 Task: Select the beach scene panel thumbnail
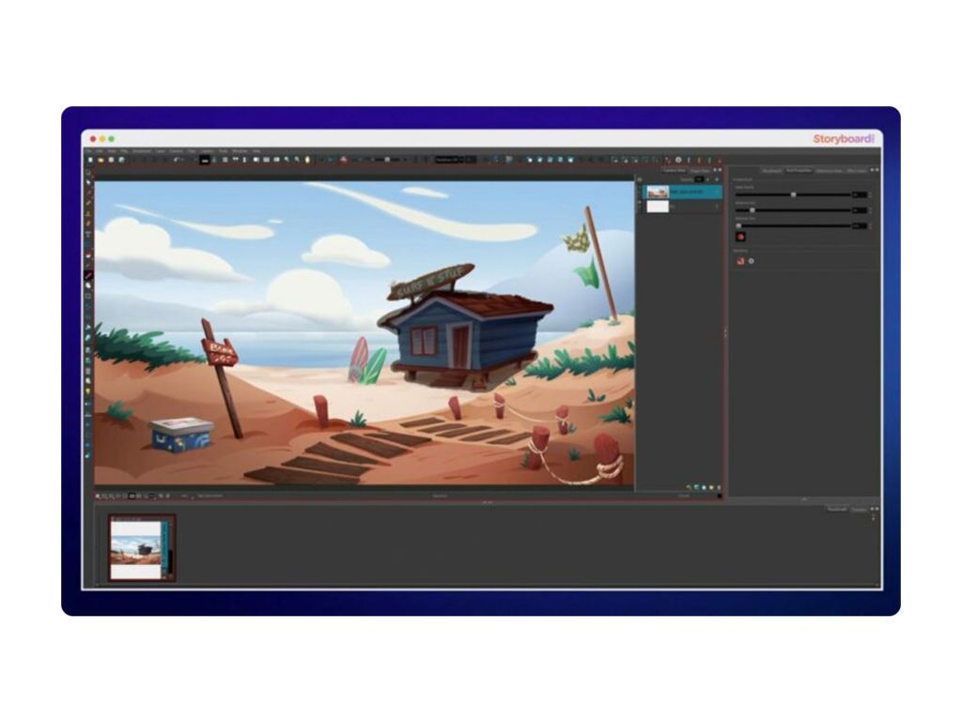(x=141, y=547)
